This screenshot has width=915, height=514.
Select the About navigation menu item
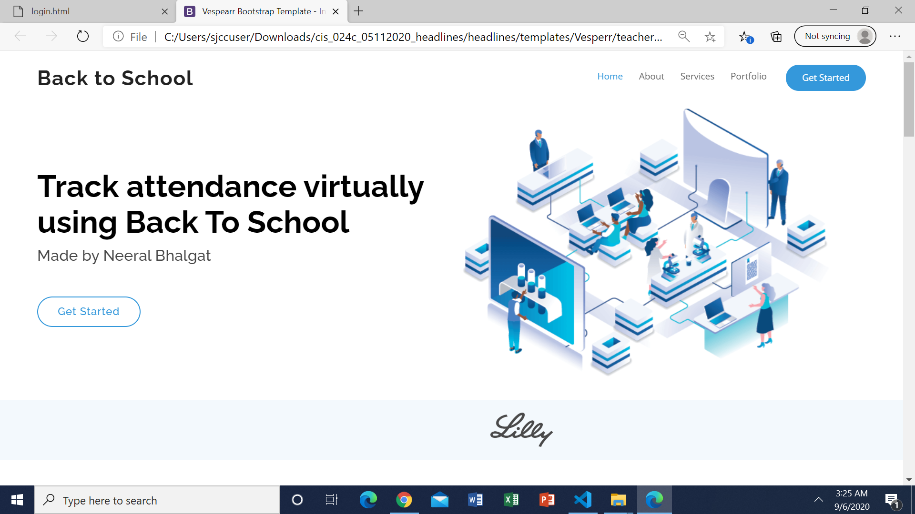[x=651, y=76]
